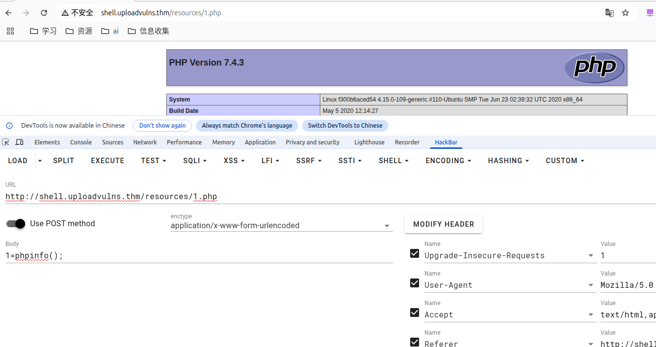
Task: Reload the page with refresh icon
Action: (44, 13)
